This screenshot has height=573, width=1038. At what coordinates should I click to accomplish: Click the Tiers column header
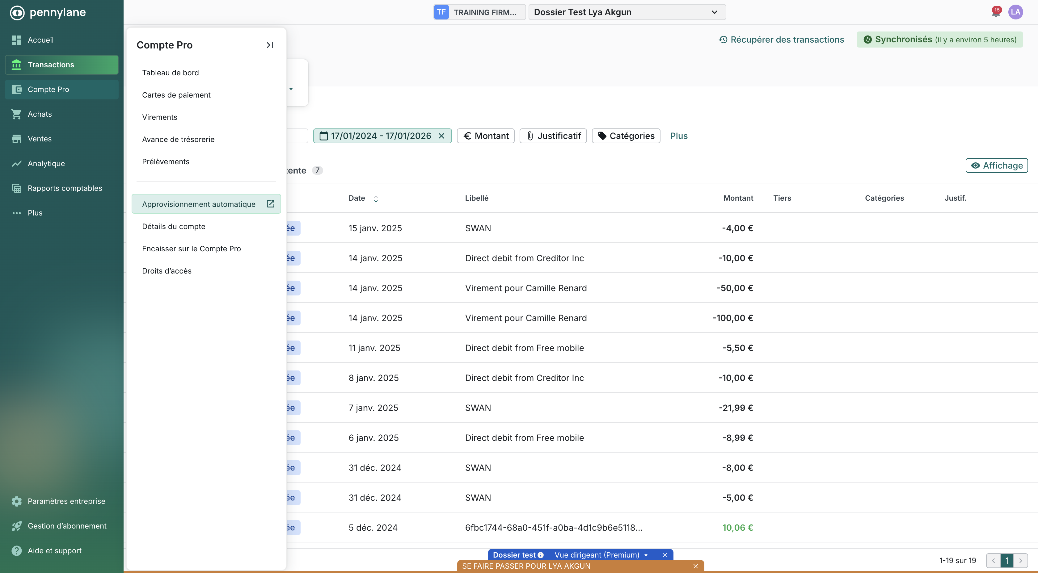(x=782, y=198)
